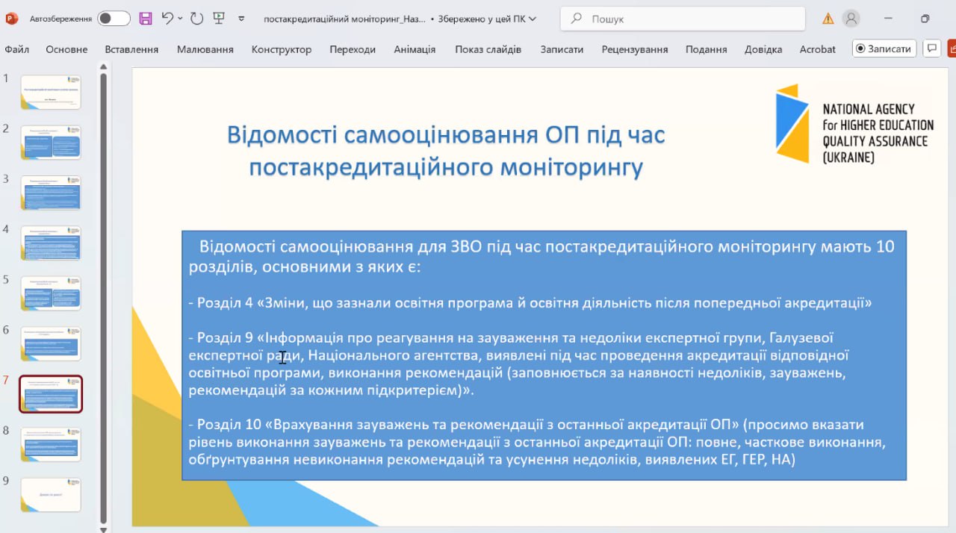This screenshot has height=533, width=956.
Task: Expand the Undo history dropdown arrow
Action: pyautogui.click(x=181, y=19)
